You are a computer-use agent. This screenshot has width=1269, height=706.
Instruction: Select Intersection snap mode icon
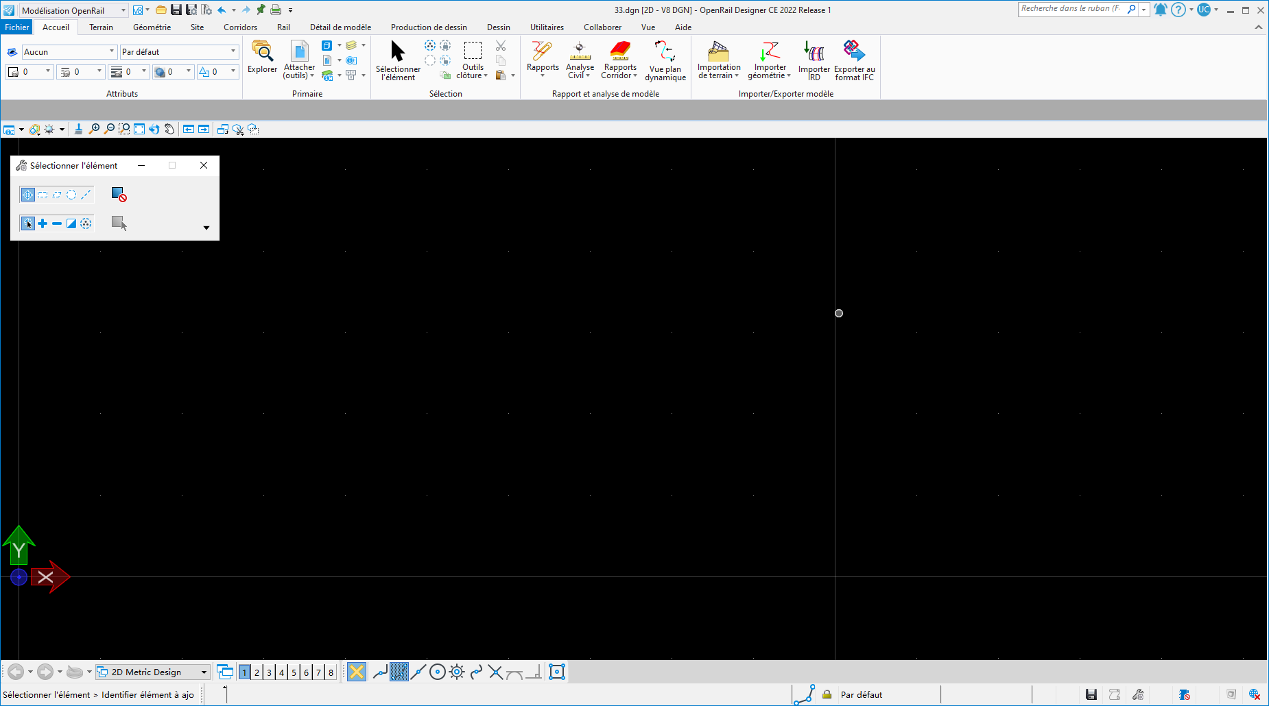coord(496,672)
